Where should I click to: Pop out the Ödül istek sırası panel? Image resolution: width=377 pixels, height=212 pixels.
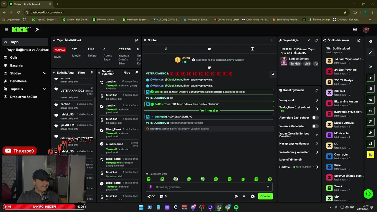tap(359, 40)
